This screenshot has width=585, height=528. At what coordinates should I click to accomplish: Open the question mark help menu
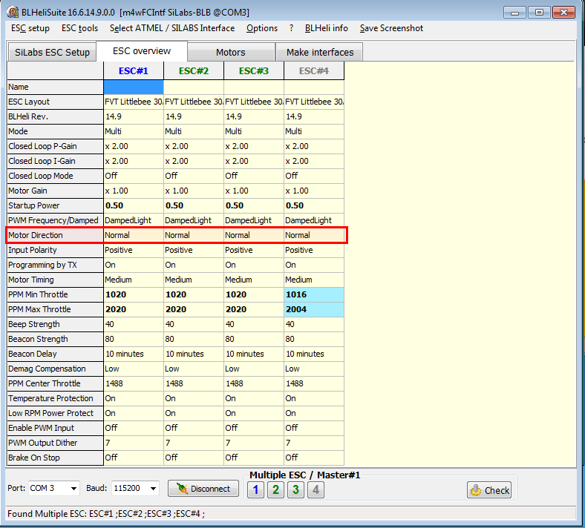coord(291,28)
